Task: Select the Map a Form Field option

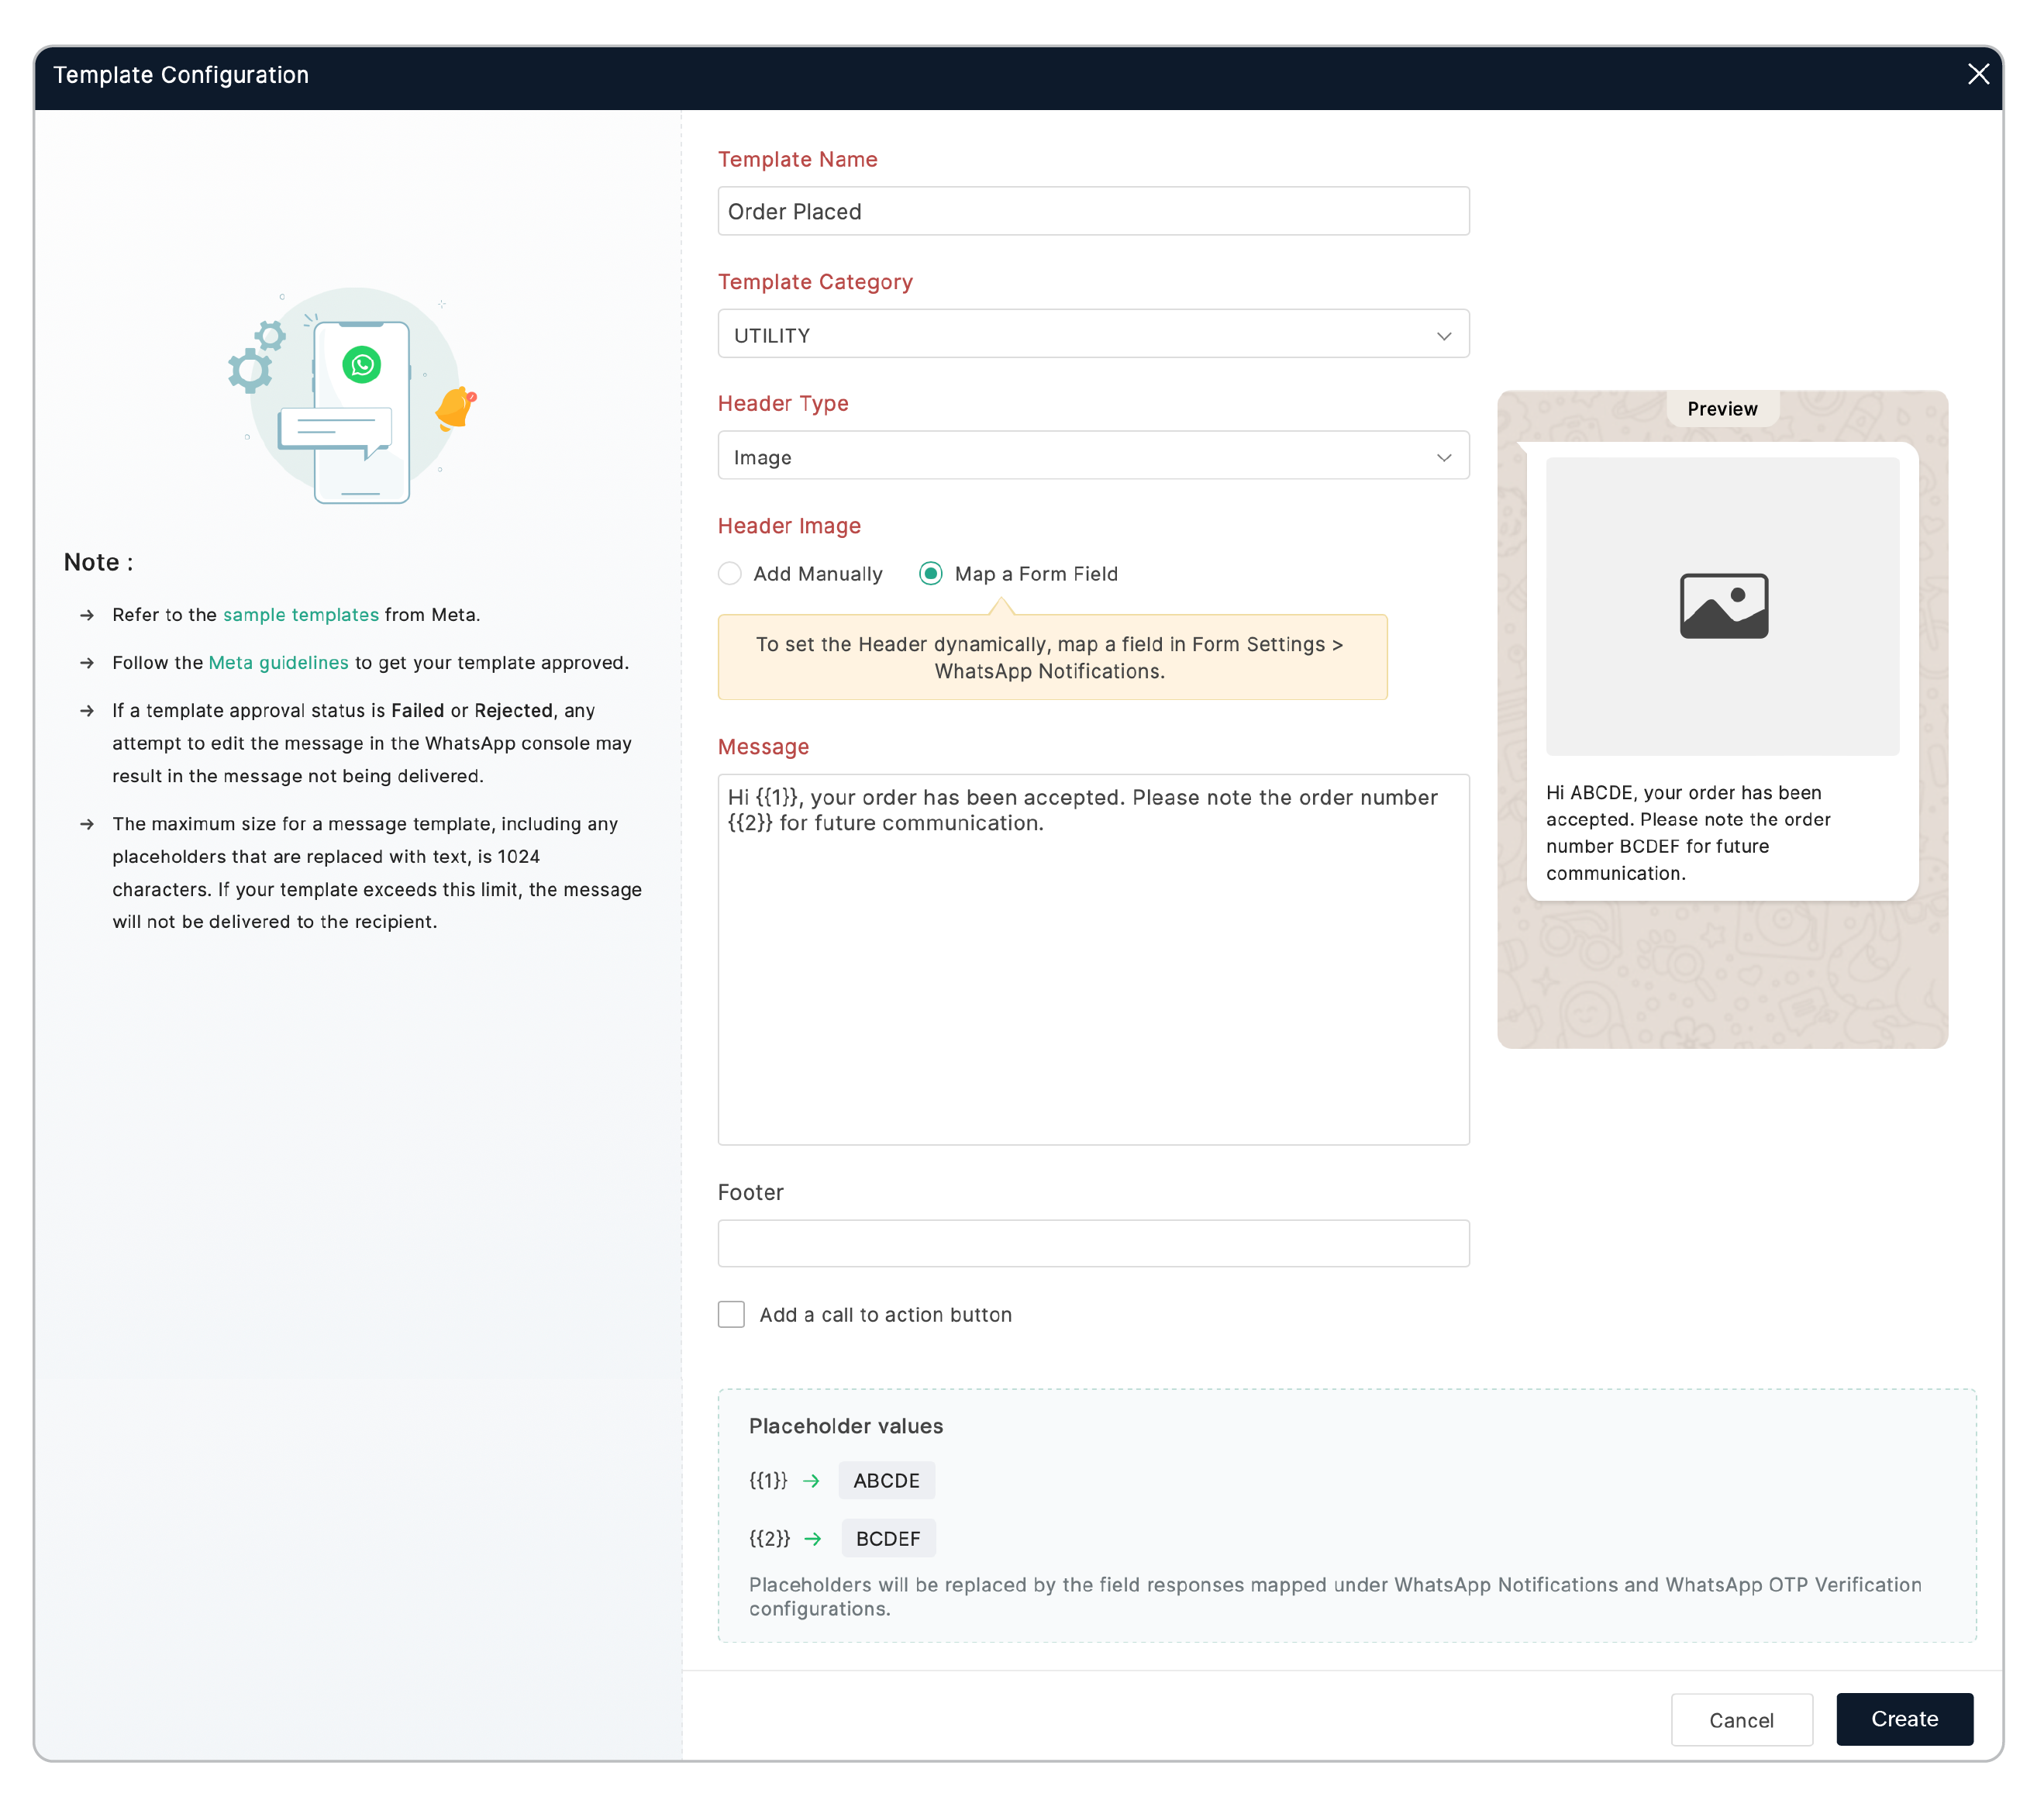Action: click(931, 574)
